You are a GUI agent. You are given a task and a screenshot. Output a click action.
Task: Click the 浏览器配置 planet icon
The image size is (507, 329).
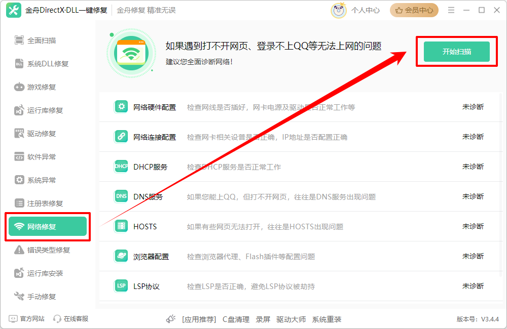click(x=121, y=256)
